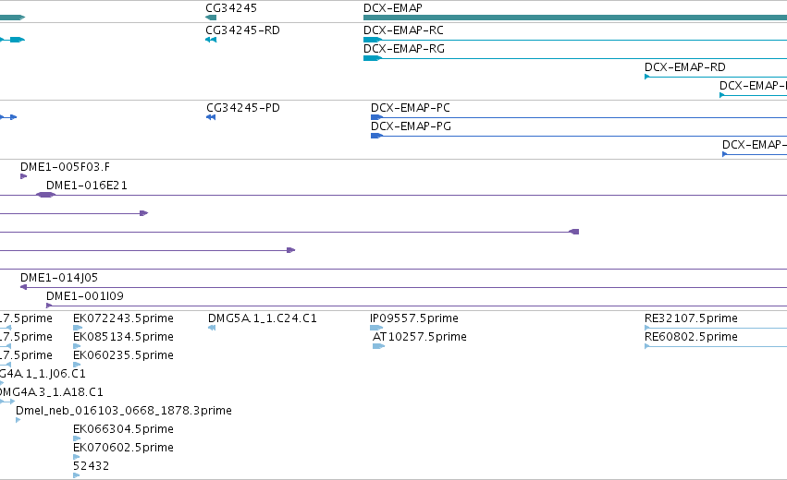Click the DME1-014J05 left-pointing arrowhead
Screen dimensions: 787x480
[x=23, y=287]
